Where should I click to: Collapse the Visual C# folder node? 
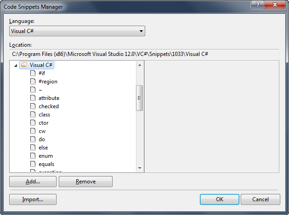[16, 65]
